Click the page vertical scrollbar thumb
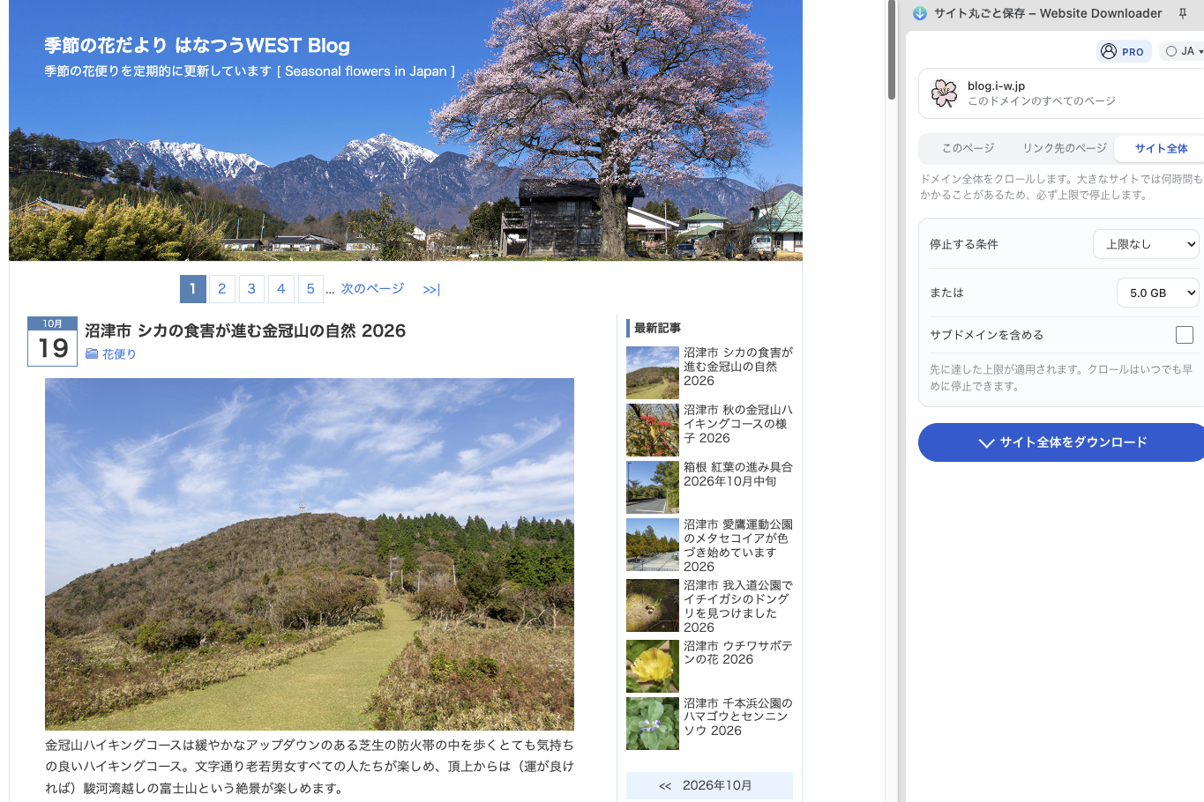The width and height of the screenshot is (1204, 802). point(892,50)
